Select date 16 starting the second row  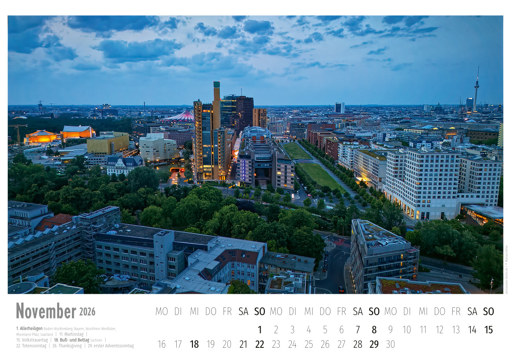(161, 344)
